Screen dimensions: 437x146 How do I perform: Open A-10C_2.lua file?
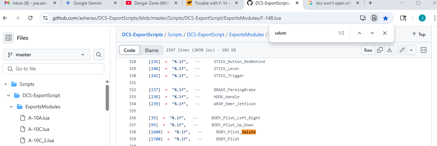point(41,140)
